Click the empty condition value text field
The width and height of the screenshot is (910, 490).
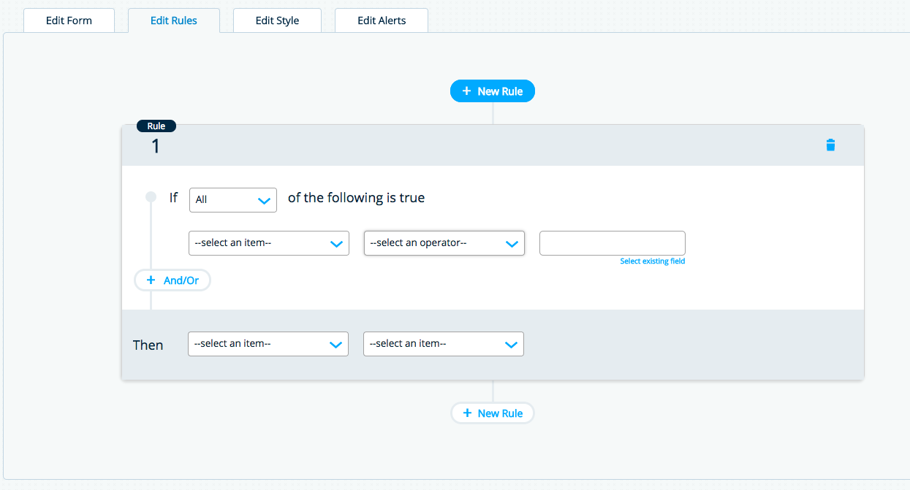point(612,242)
